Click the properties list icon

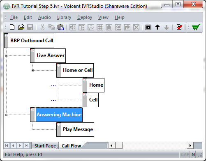tap(148, 27)
